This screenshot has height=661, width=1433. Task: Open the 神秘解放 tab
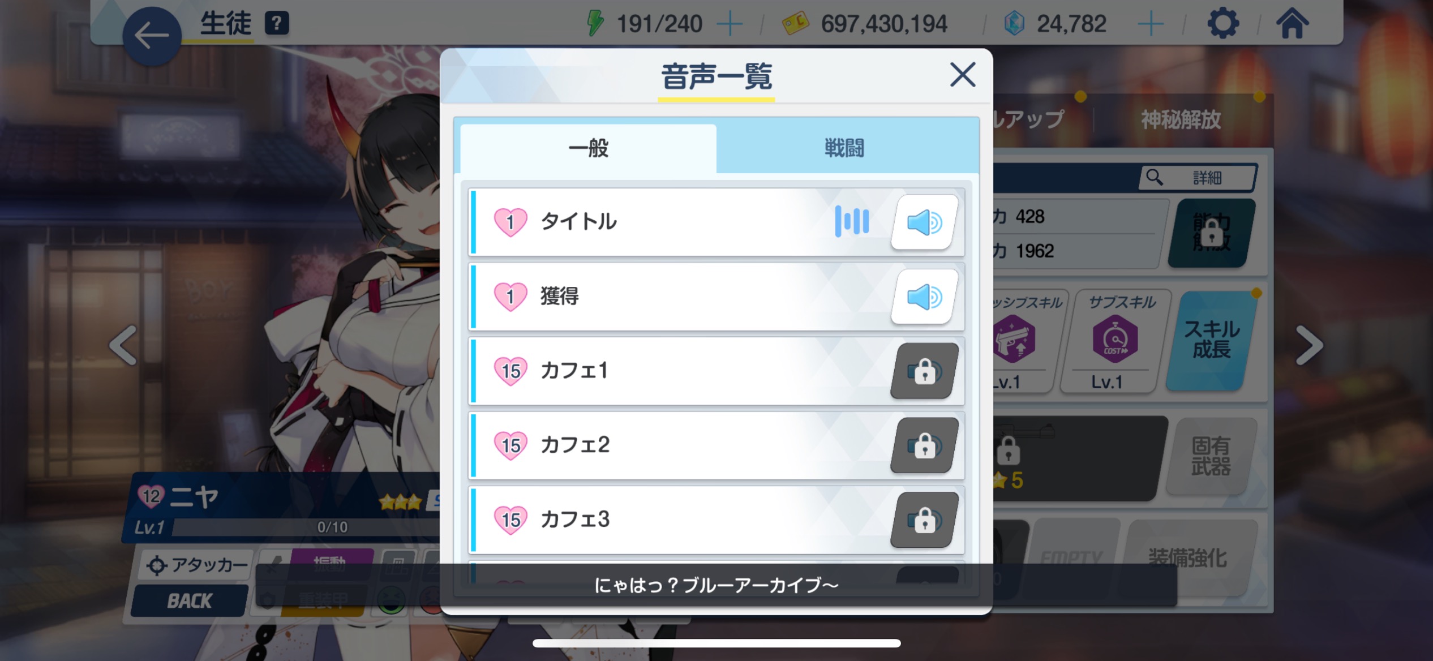tap(1181, 119)
